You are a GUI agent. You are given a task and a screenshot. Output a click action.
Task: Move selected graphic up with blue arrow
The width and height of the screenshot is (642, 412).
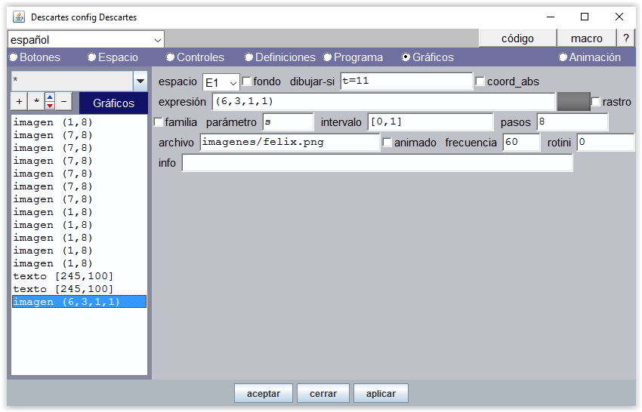click(x=50, y=97)
